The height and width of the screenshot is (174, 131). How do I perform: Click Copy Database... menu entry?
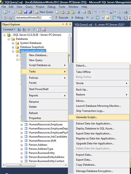point(99,165)
